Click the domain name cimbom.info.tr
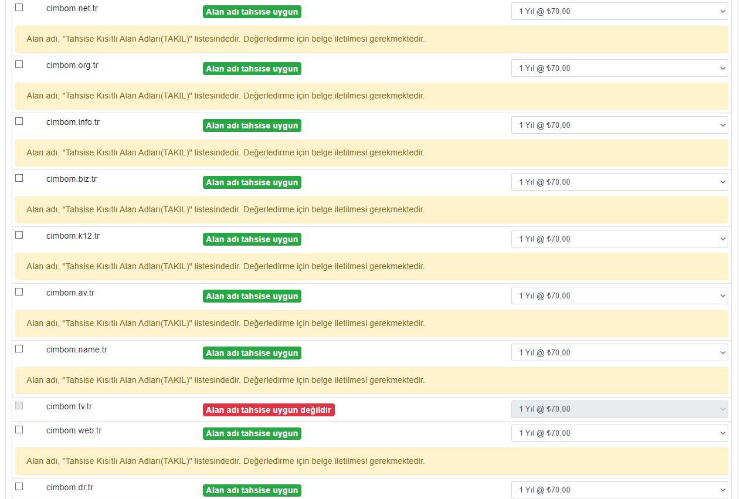This screenshot has height=499, width=740. pyautogui.click(x=73, y=122)
